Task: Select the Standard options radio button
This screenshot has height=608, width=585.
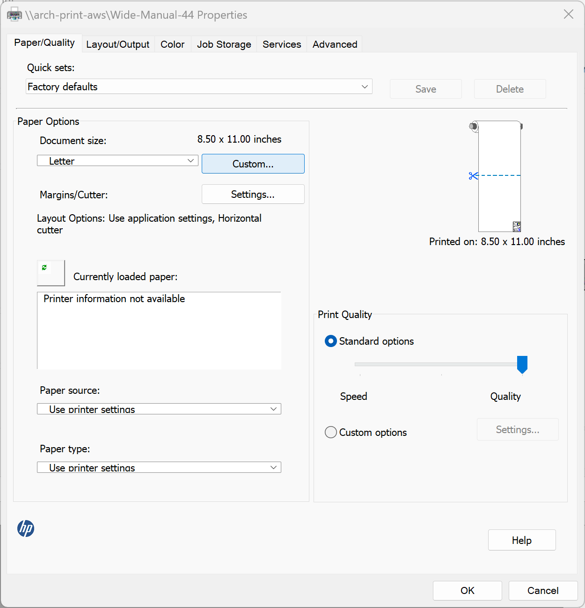Action: [331, 341]
